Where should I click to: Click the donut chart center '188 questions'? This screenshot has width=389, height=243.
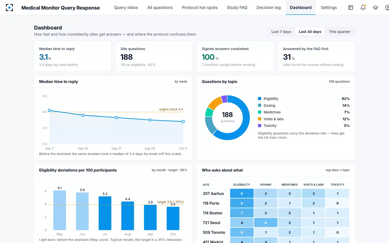[x=227, y=117]
